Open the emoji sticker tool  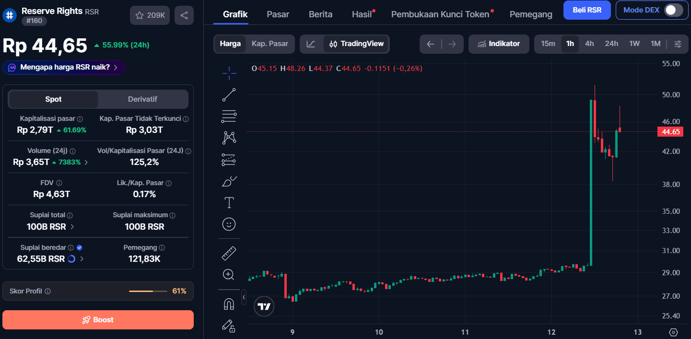click(x=229, y=224)
